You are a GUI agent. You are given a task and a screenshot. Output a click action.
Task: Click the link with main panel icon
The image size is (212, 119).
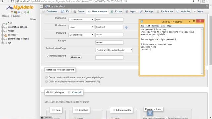[x=34, y=19]
